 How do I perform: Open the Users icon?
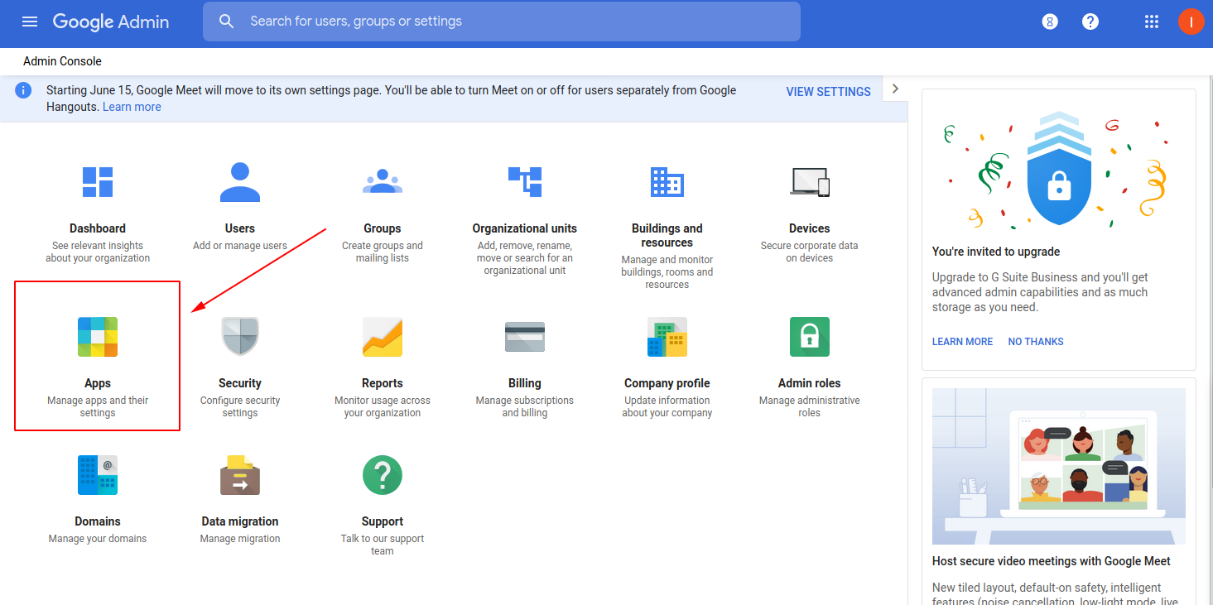[x=240, y=182]
